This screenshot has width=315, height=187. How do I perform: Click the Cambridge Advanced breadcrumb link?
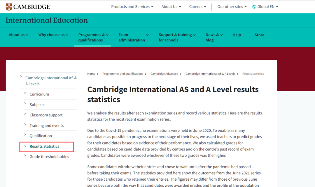pos(164,74)
